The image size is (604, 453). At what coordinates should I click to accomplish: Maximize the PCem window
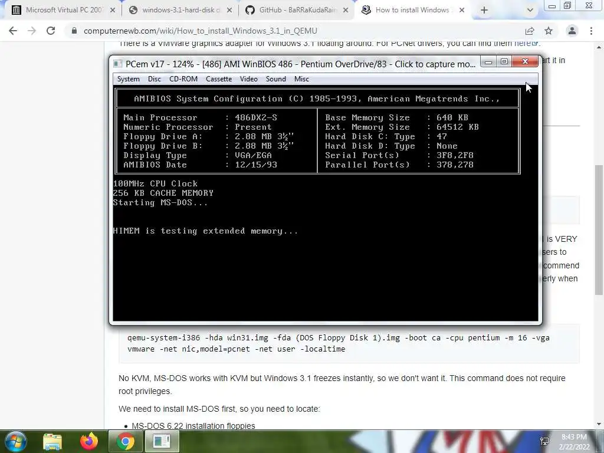504,61
